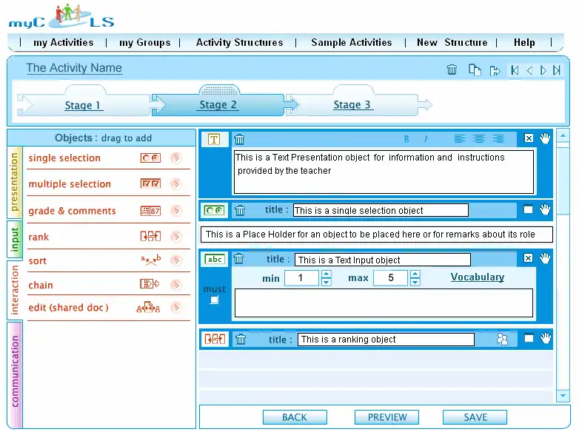
Task: Apply center alignment in text object toolbar
Action: 479,139
